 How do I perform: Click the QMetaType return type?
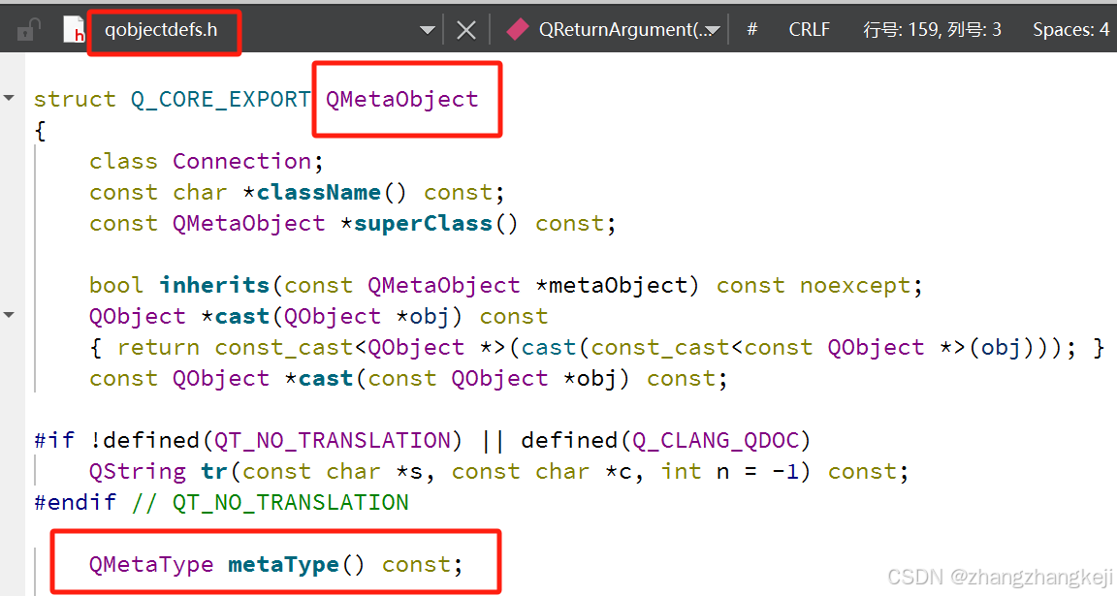[151, 565]
